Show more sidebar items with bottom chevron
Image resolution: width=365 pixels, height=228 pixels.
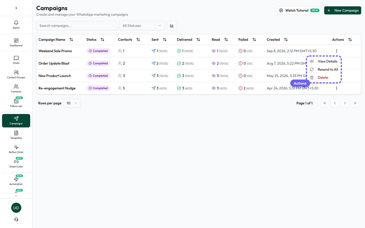(16, 196)
